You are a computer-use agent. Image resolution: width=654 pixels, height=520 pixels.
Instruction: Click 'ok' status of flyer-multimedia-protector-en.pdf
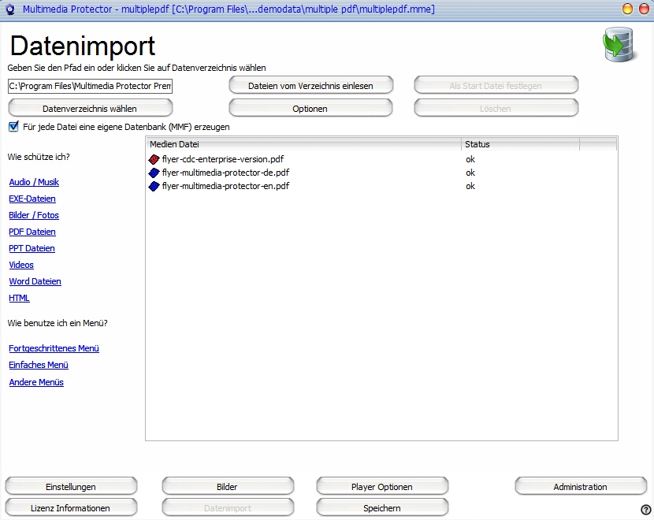coord(470,186)
